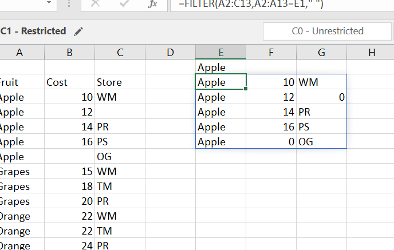Select cell F2 showing 10

(271, 82)
